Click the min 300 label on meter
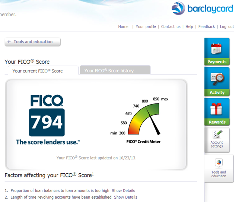This screenshot has height=202, width=242. click(x=118, y=133)
